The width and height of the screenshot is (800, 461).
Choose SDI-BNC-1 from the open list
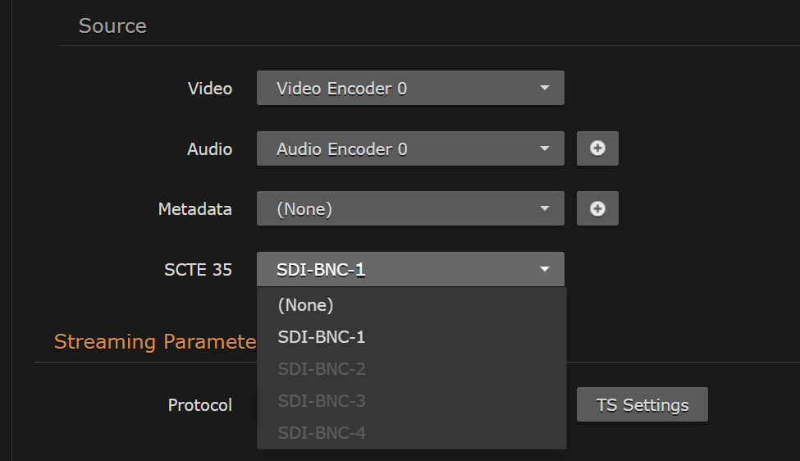click(322, 337)
